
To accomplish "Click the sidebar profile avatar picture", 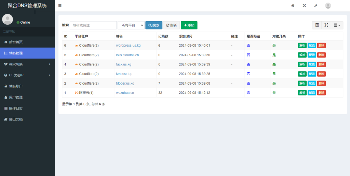I will (8, 19).
